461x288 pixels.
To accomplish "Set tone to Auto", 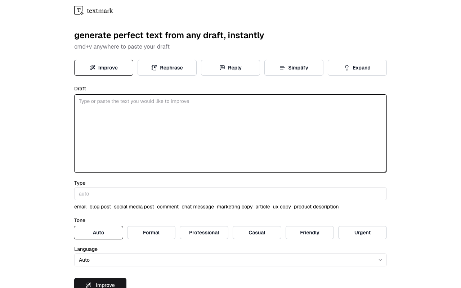I will (x=98, y=233).
